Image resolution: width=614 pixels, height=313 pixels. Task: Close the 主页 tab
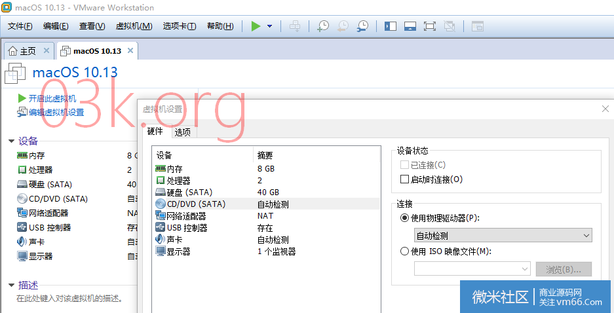(47, 50)
